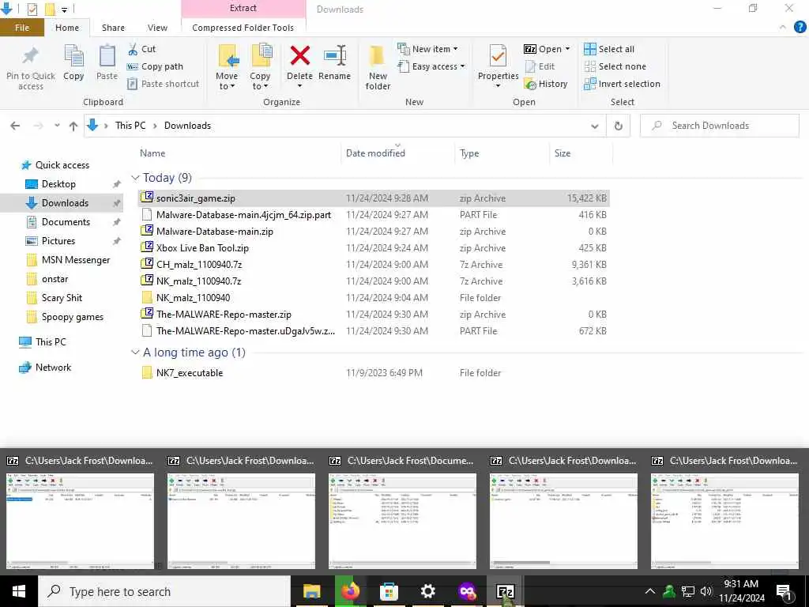
Task: Click taskbar Type here to search box
Action: [164, 591]
